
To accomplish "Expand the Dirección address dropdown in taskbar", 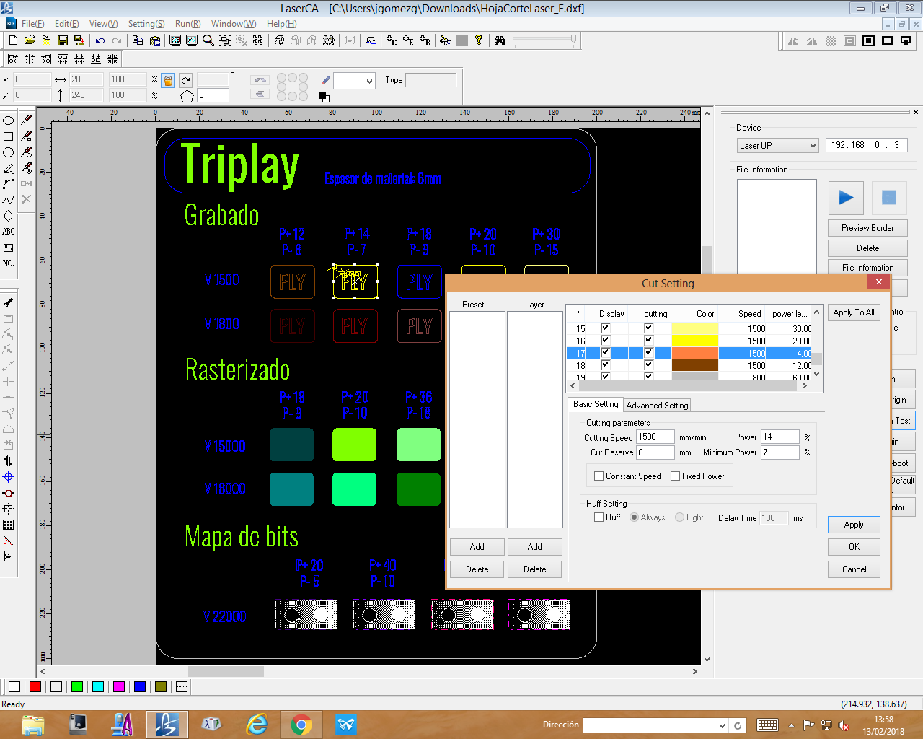I will point(722,725).
